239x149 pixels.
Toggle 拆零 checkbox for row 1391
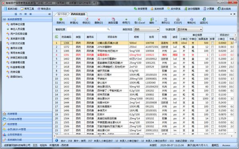click(x=212, y=55)
